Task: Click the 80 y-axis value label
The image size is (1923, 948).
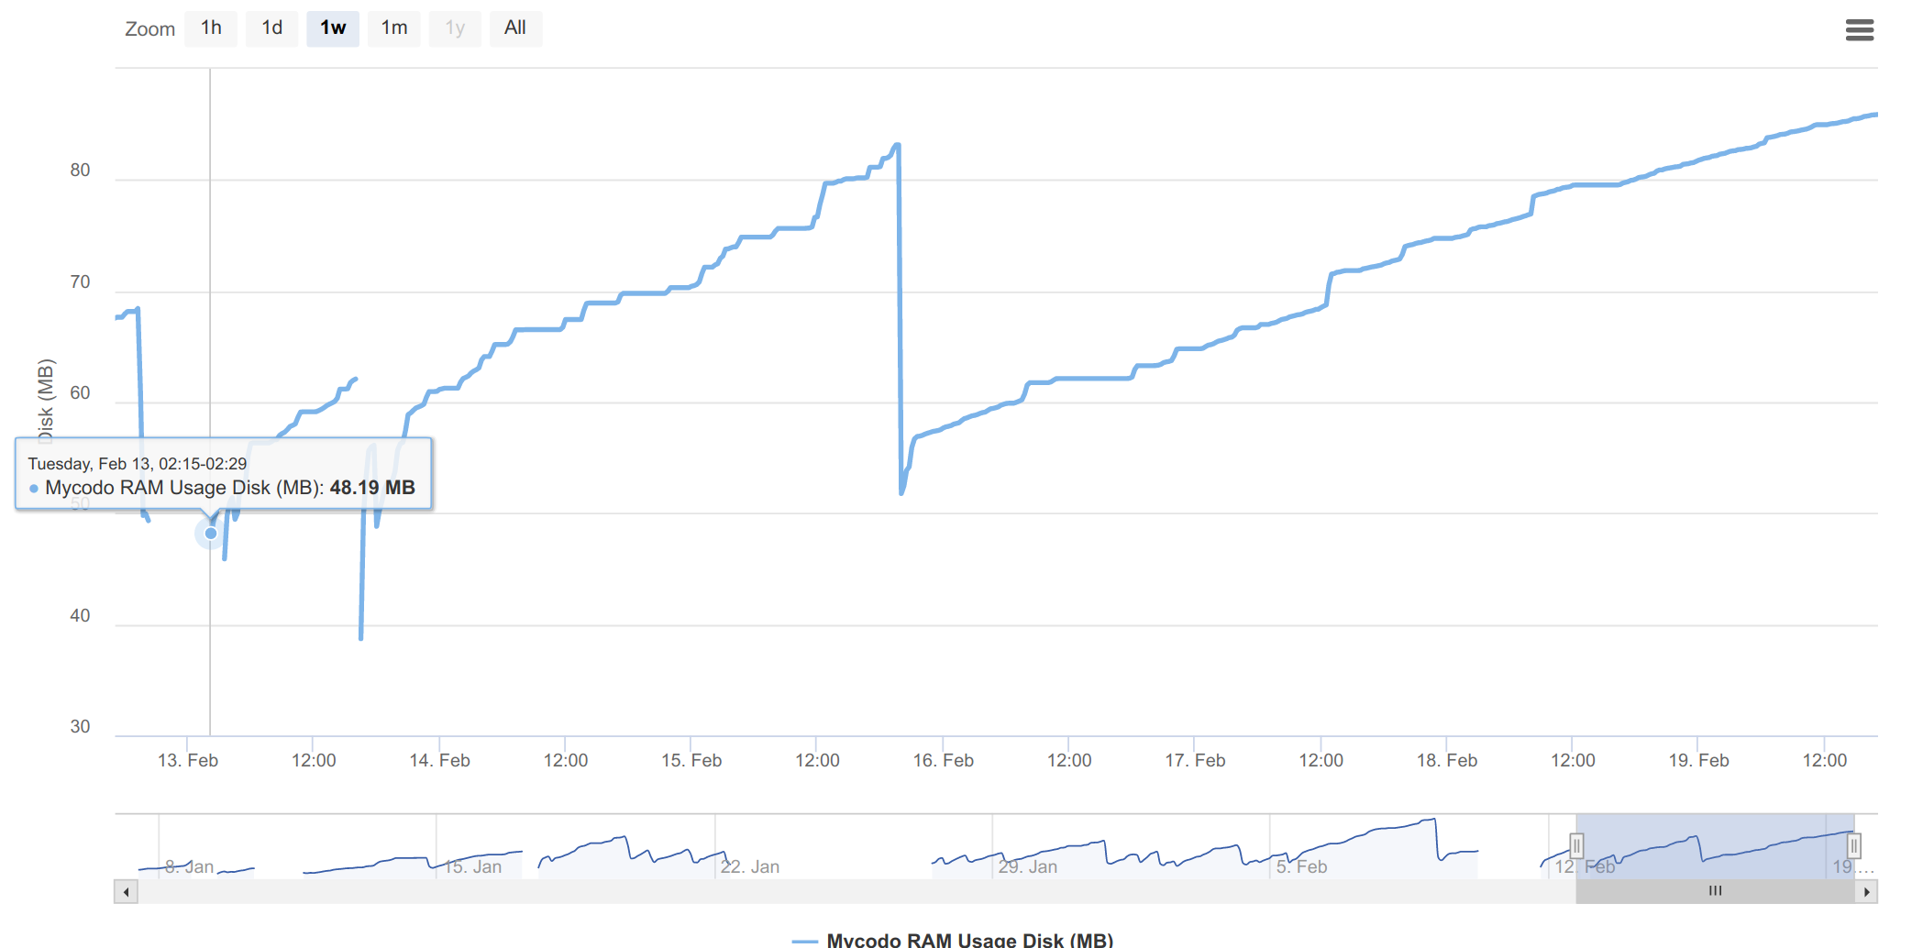Action: pyautogui.click(x=81, y=170)
